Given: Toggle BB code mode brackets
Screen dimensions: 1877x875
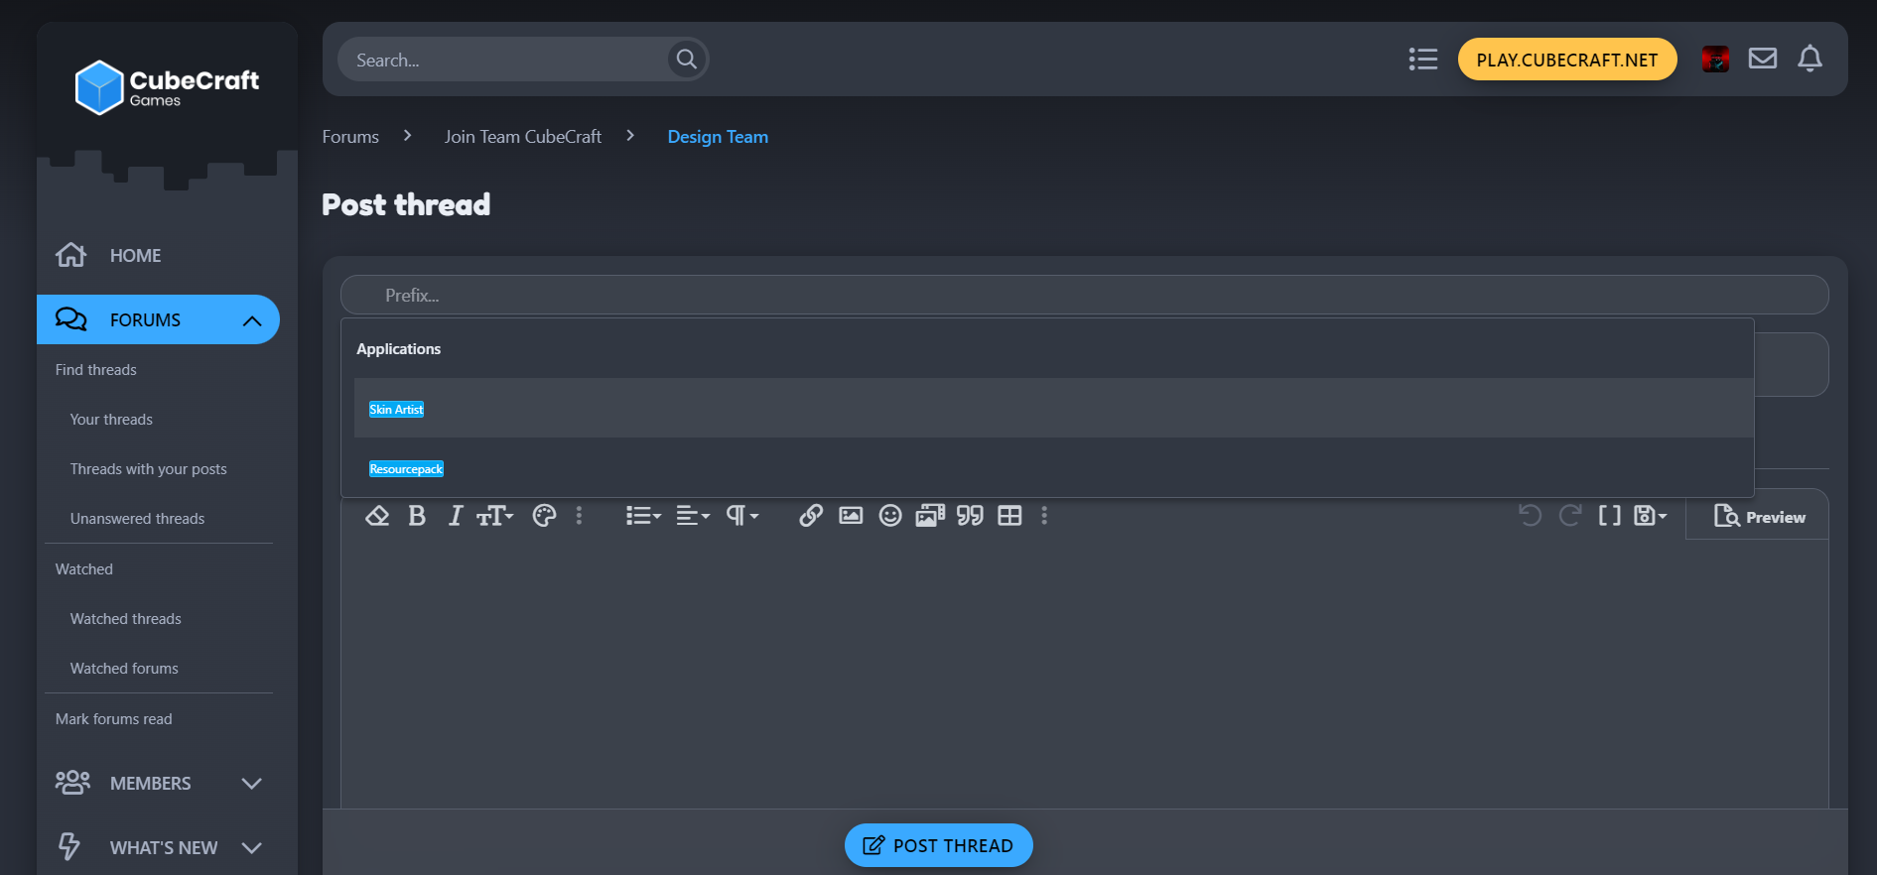Looking at the screenshot, I should pos(1609,515).
